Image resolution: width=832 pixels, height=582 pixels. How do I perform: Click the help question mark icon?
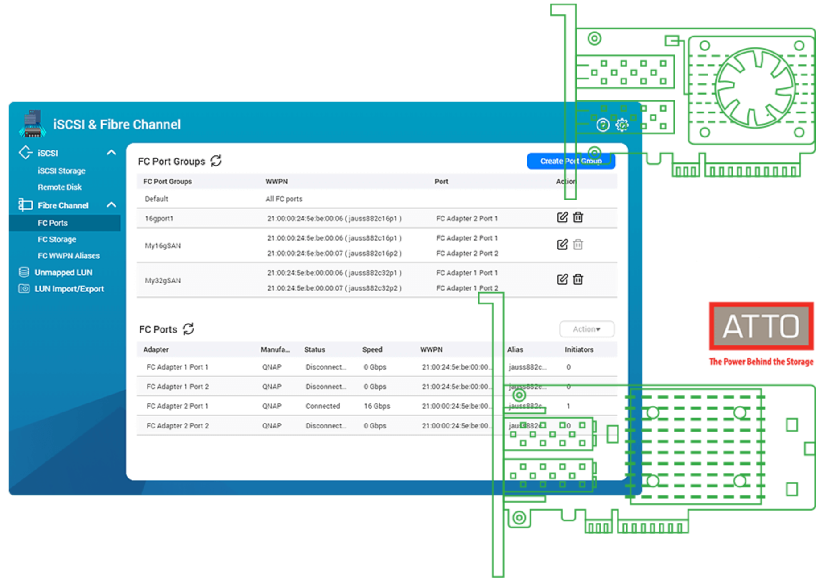tap(602, 125)
